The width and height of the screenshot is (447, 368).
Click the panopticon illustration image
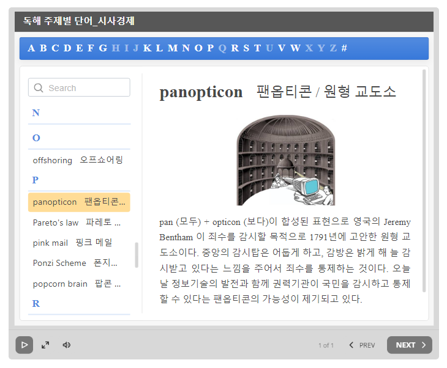pos(286,160)
